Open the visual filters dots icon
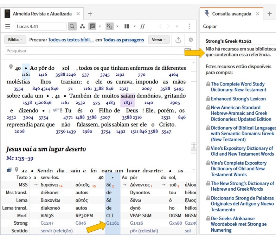Image resolution: width=276 pixels, height=238 pixels. pos(82,26)
